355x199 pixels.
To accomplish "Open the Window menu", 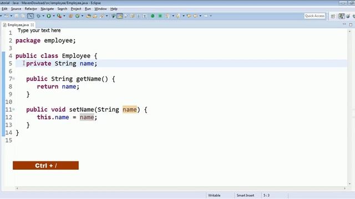I will [100, 9].
